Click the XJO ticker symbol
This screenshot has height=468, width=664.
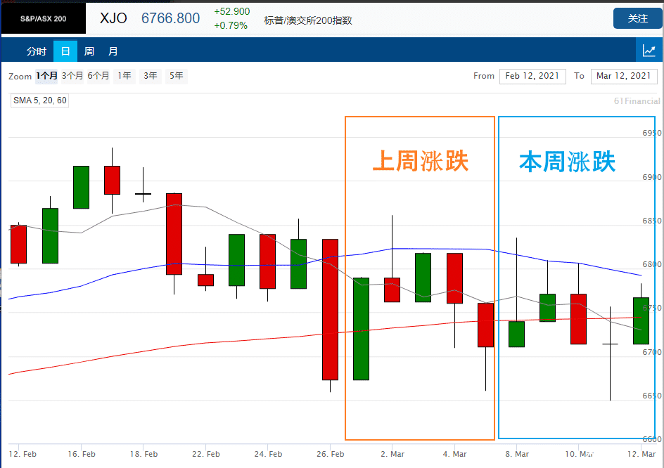point(113,18)
